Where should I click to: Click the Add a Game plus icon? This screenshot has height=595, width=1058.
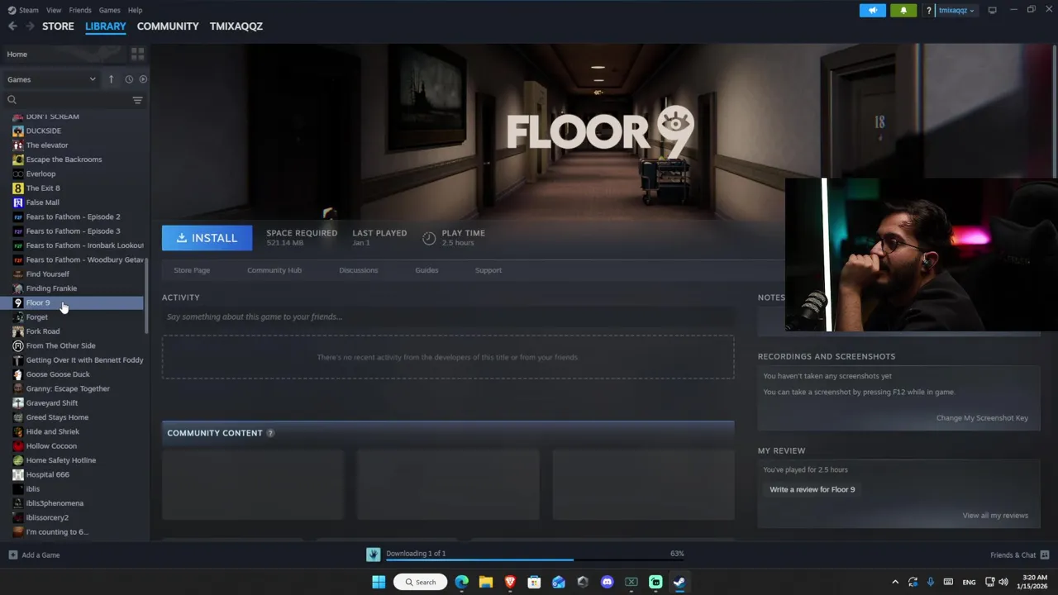(12, 555)
